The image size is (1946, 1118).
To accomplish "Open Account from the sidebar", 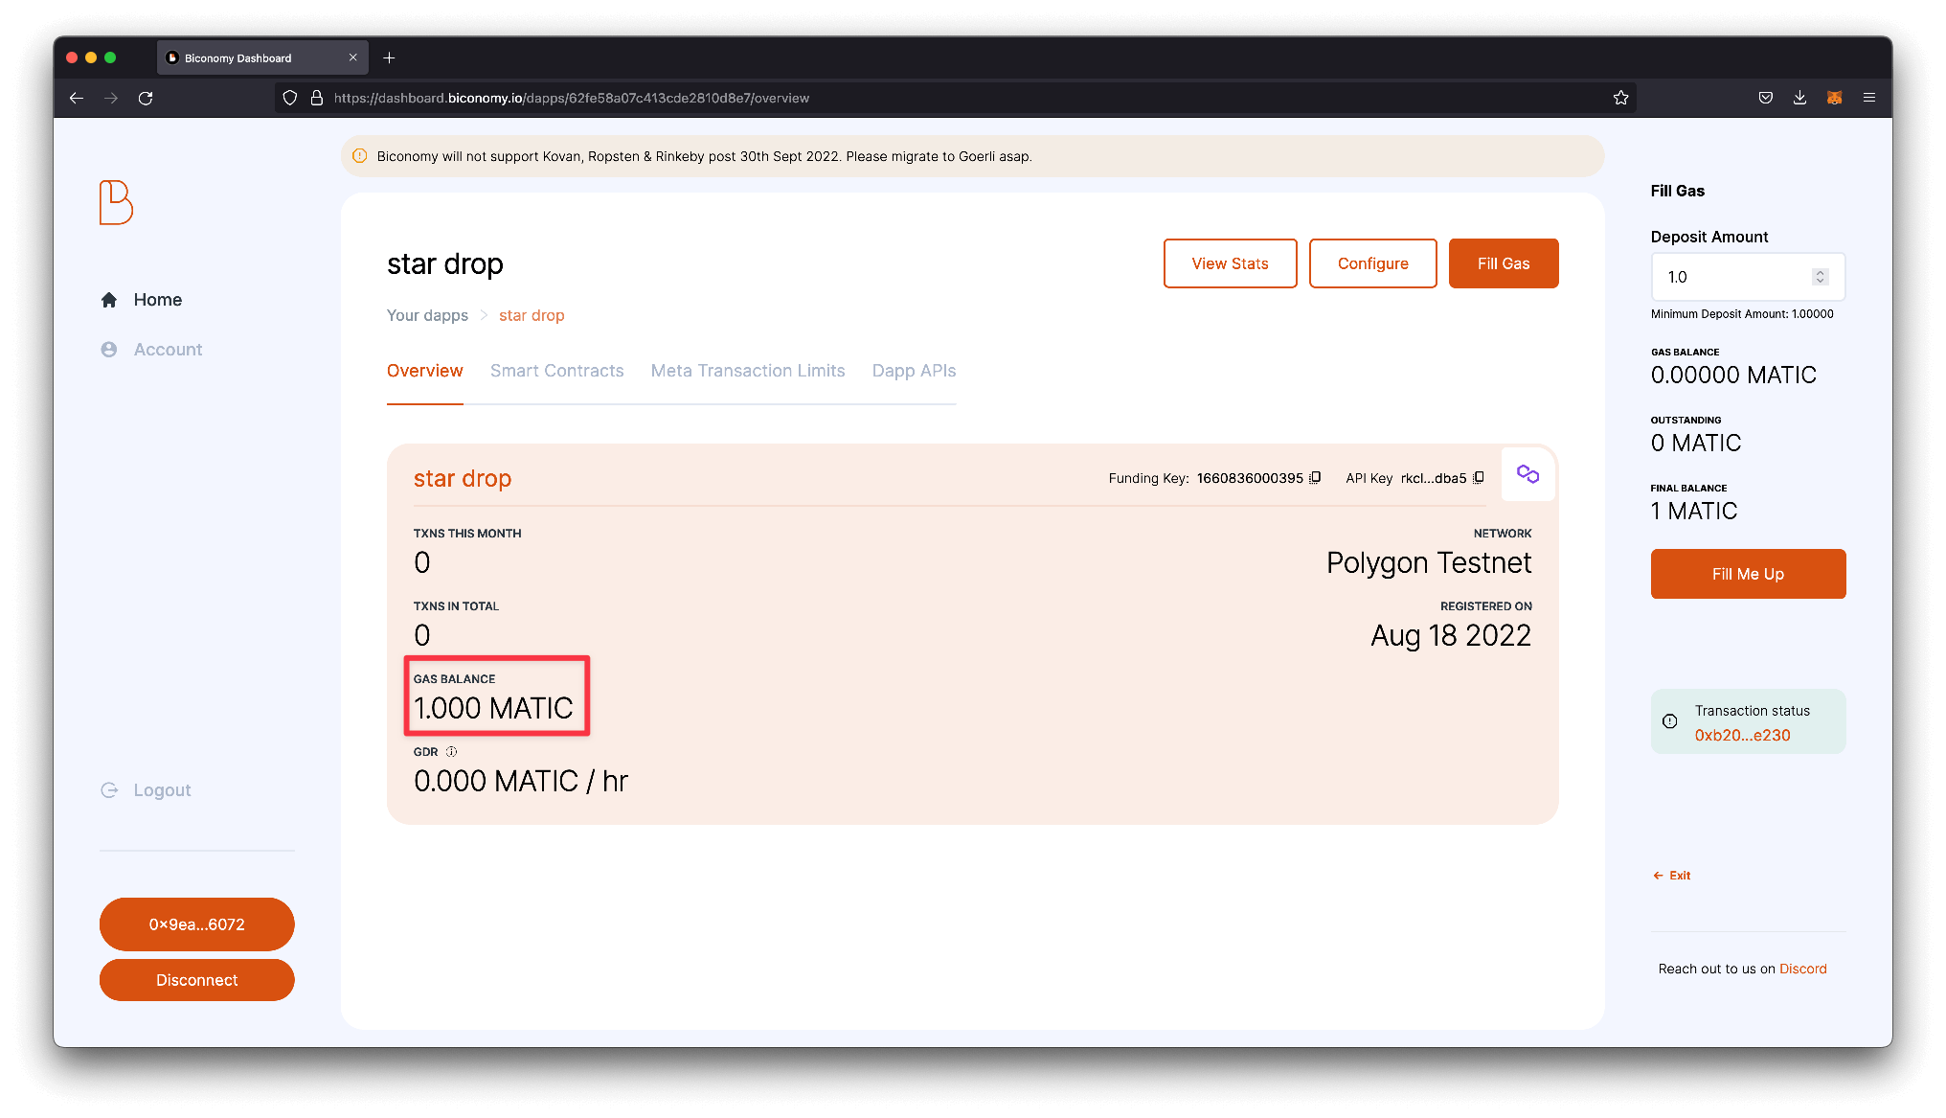I will coord(168,349).
